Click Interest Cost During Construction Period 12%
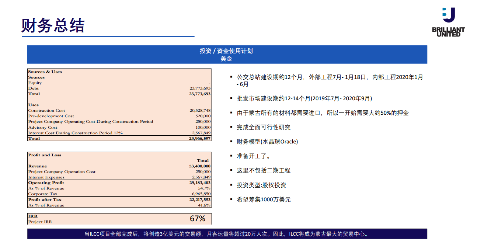This screenshot has width=477, height=250. click(x=75, y=133)
